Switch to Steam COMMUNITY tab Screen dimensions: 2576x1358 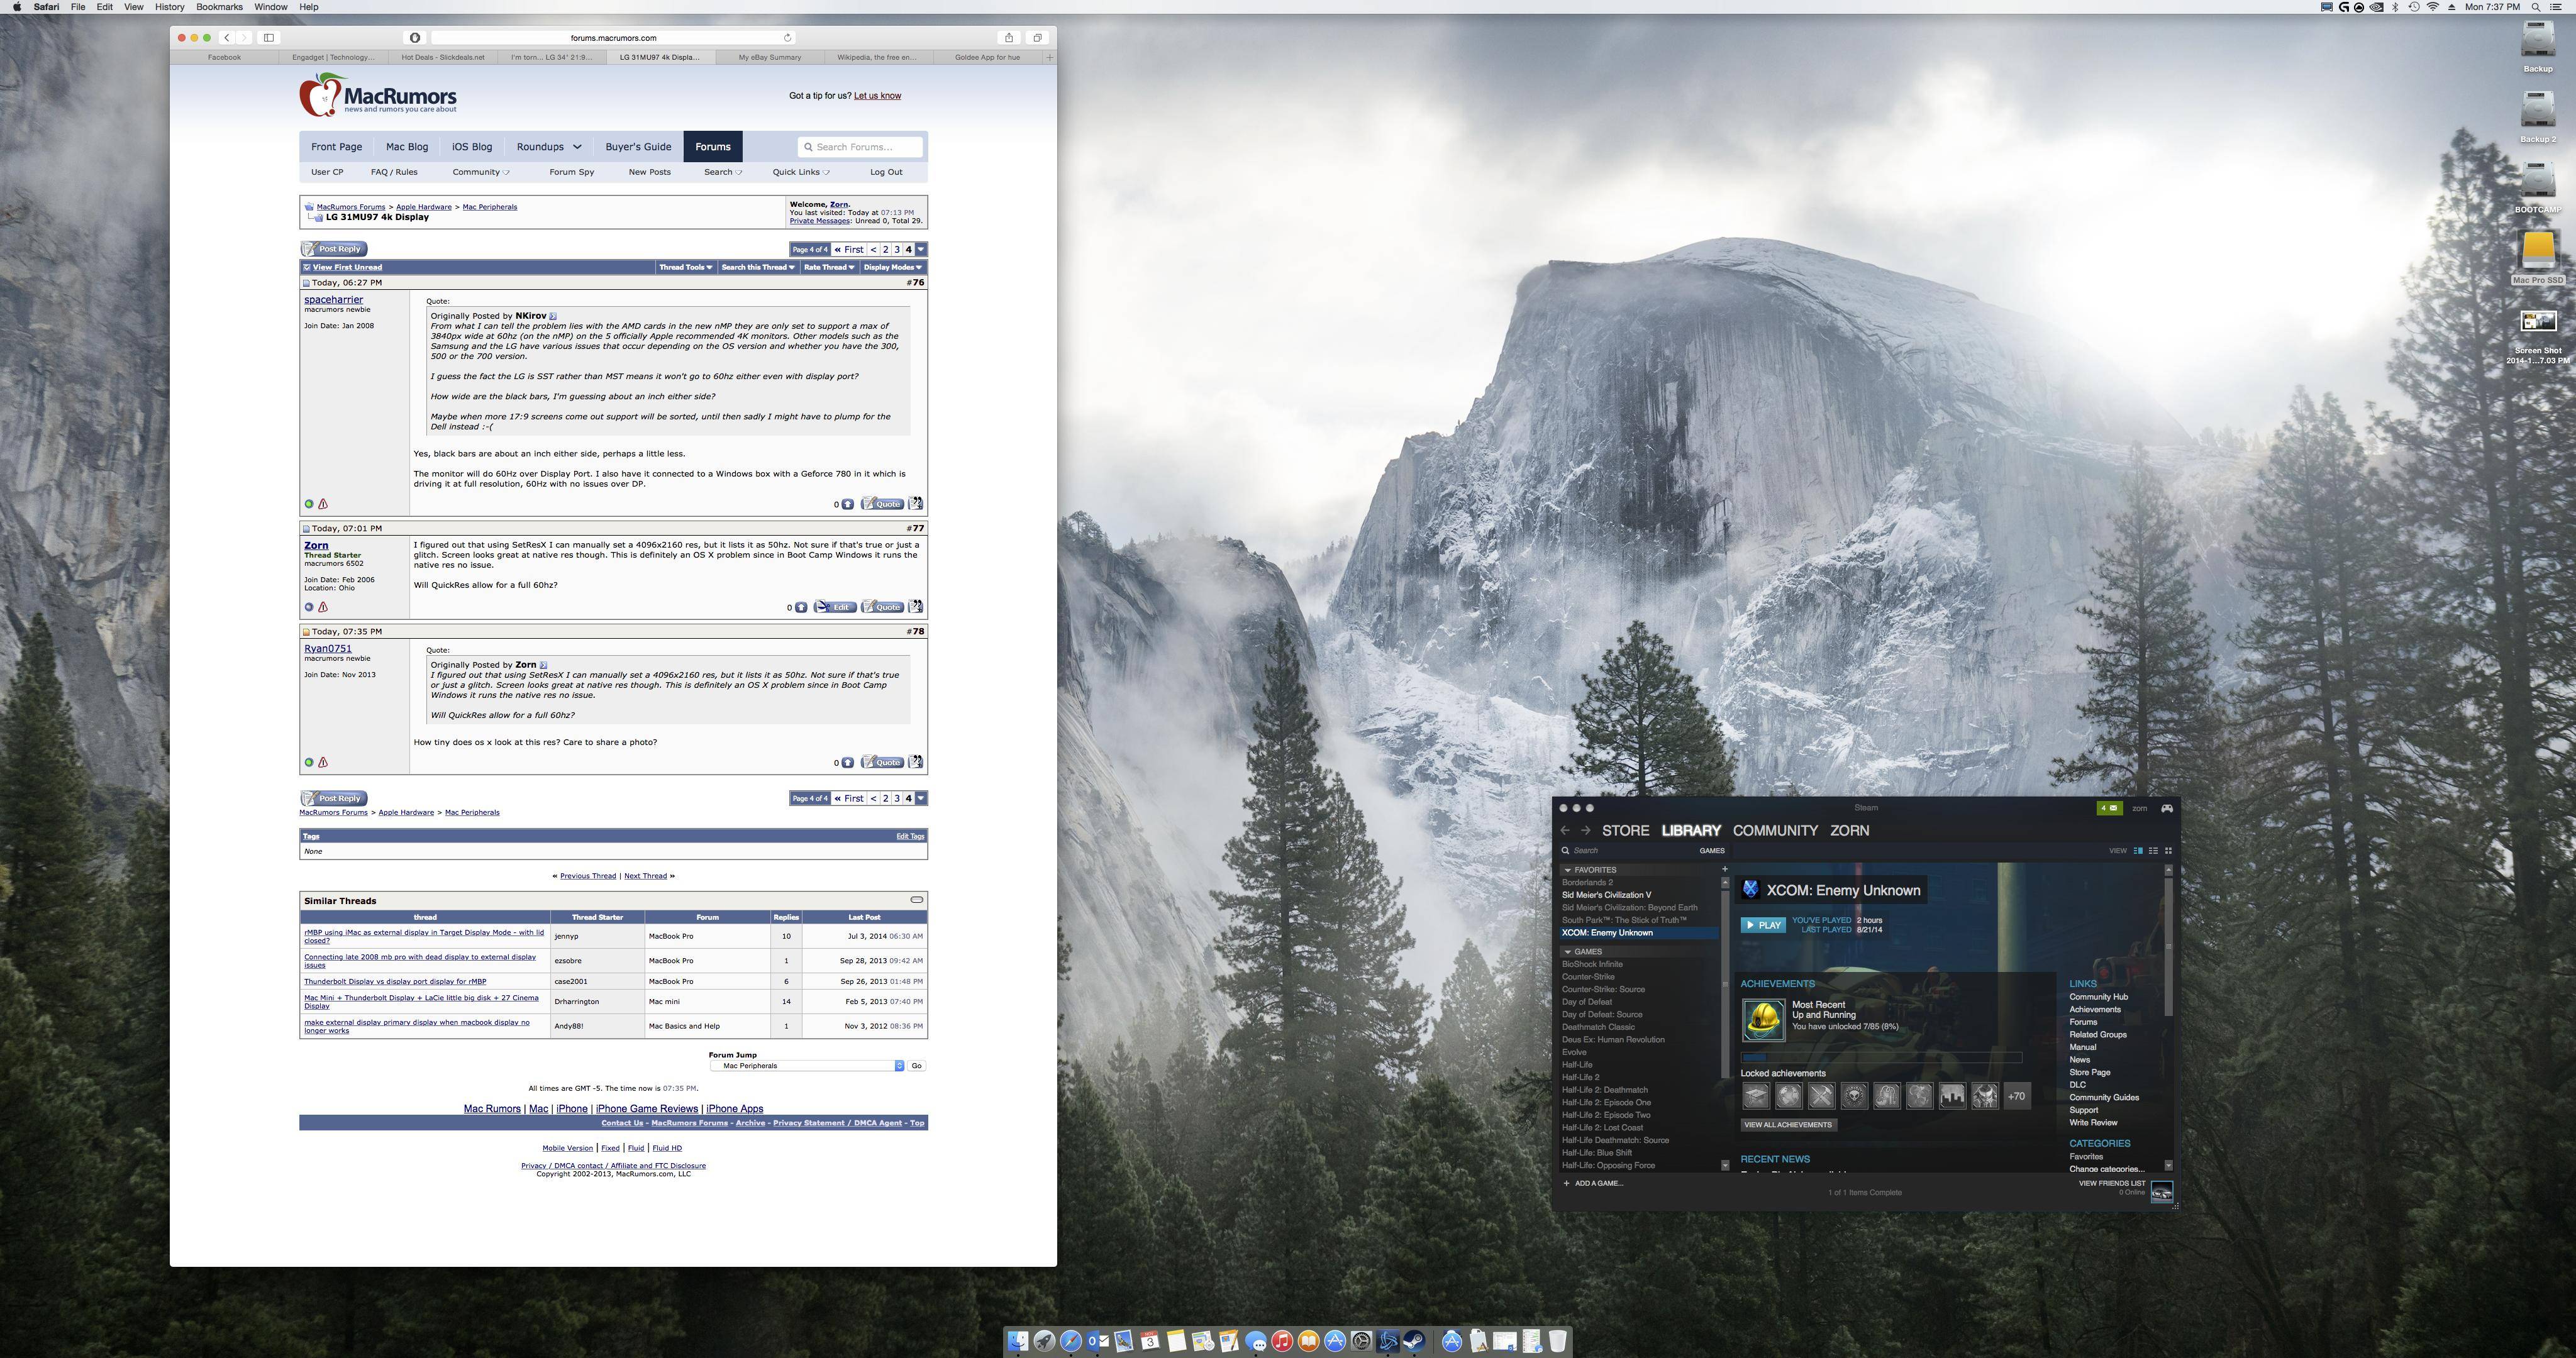1775,831
